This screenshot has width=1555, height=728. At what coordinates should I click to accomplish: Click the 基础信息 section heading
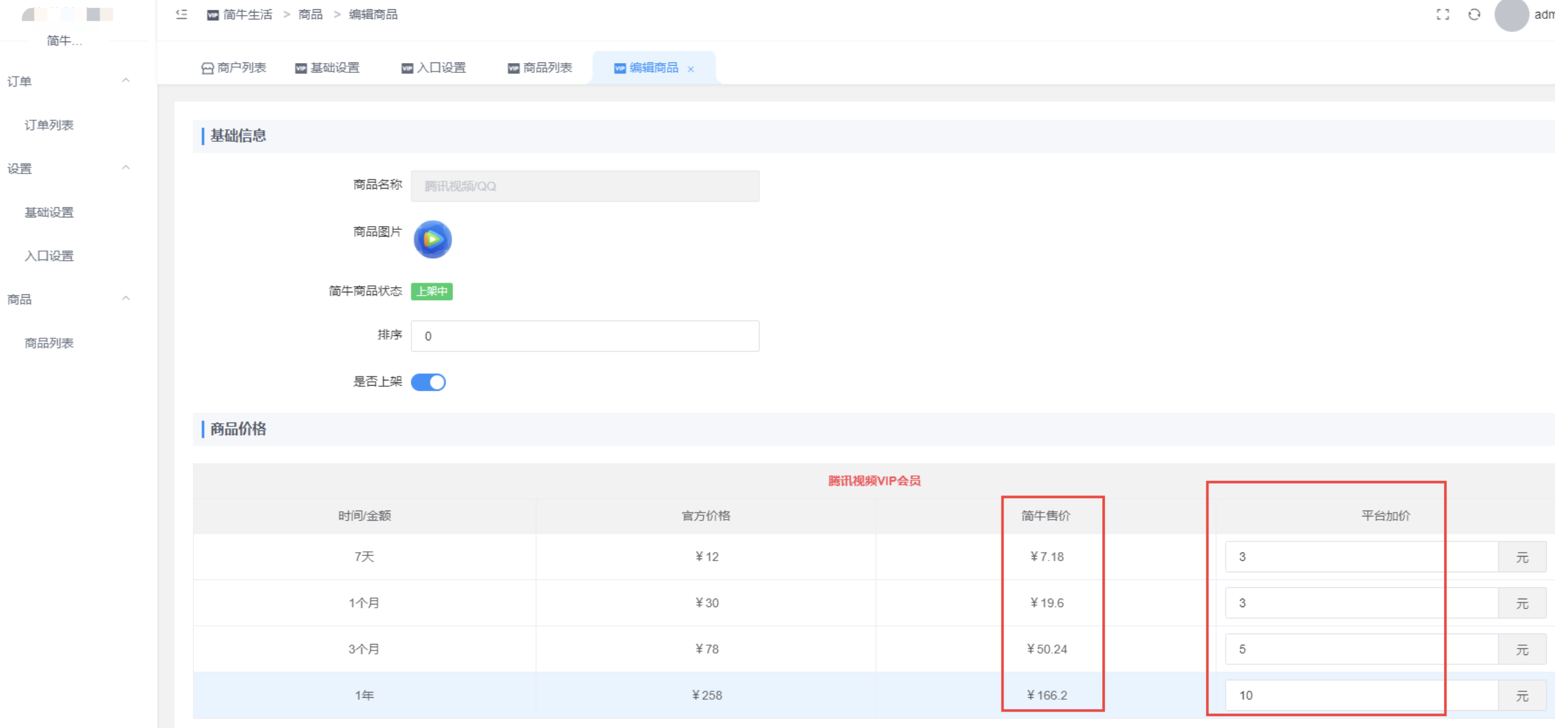[238, 136]
